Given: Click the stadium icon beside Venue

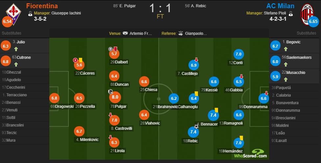Looking at the screenshot, I should click(125, 34).
